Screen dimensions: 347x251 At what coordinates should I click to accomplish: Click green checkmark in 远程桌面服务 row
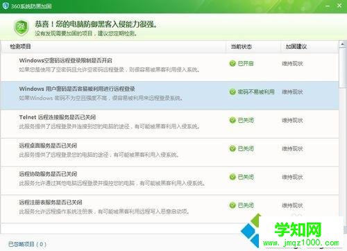tap(232, 148)
